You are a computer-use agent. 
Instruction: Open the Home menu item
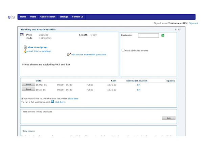(x=23, y=17)
